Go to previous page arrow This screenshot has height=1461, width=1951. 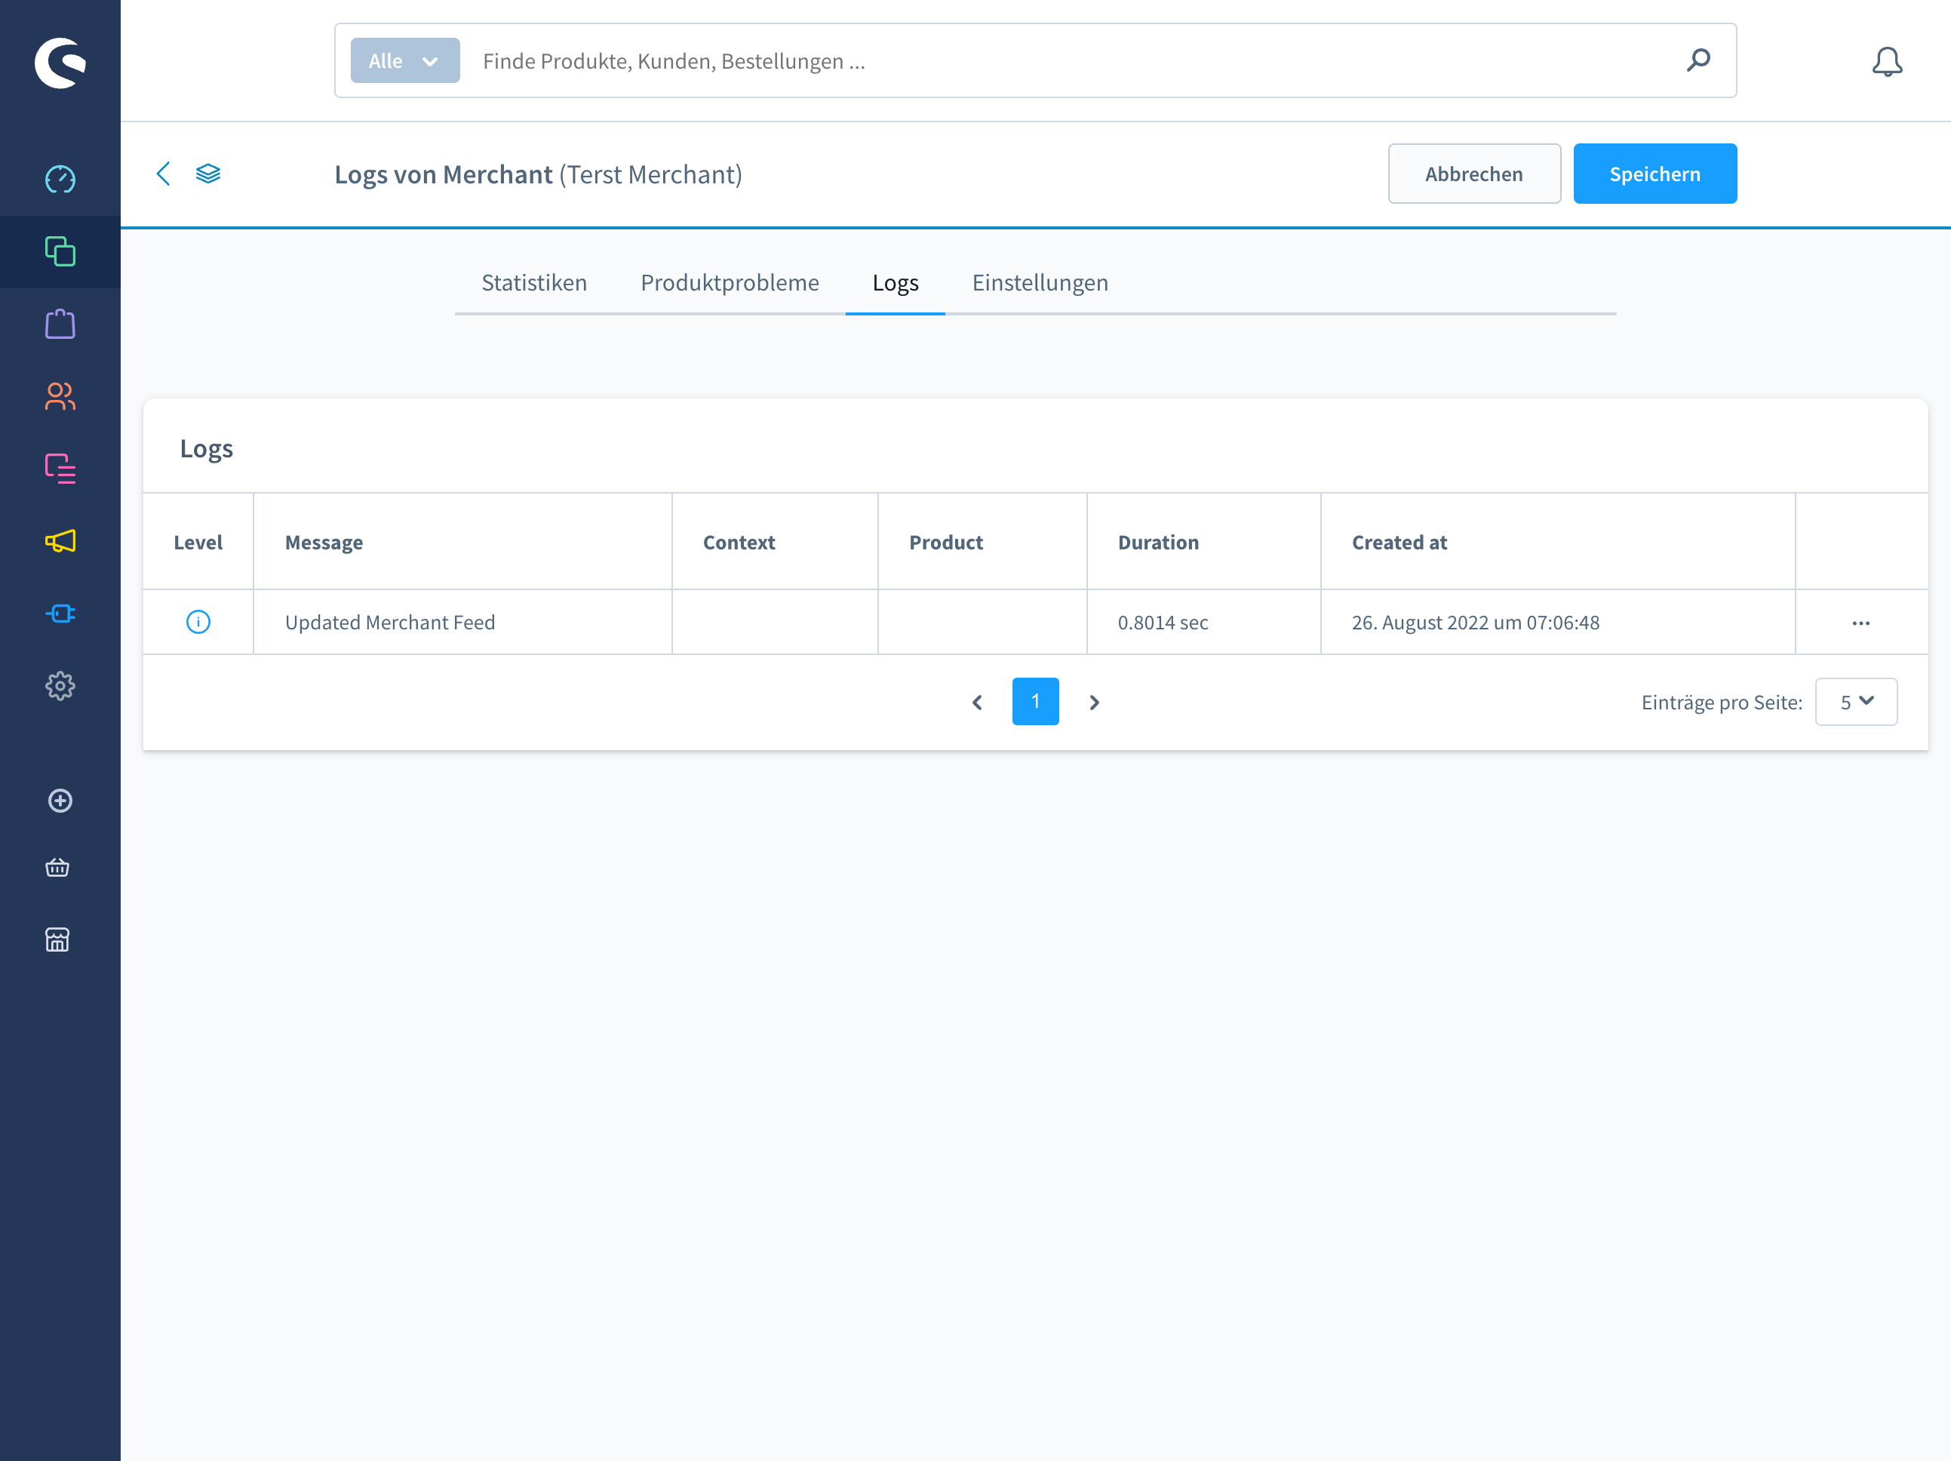click(977, 703)
